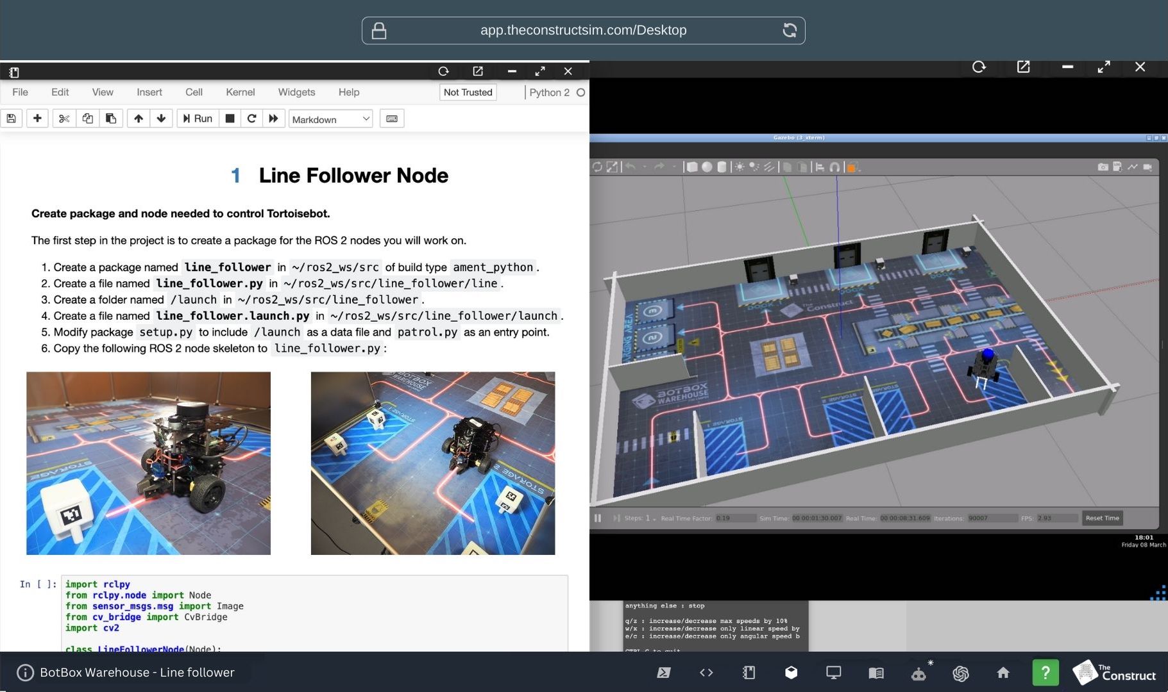Image resolution: width=1168 pixels, height=692 pixels.
Task: Click the info icon beside BotBox Warehouse
Action: [25, 673]
